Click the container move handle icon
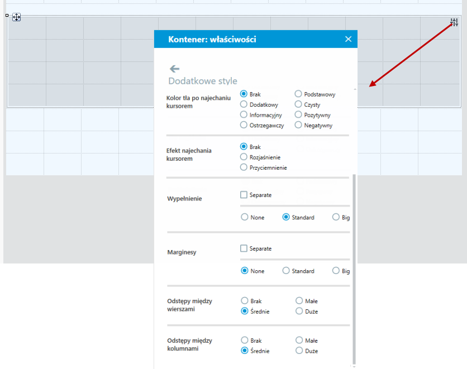Viewport: 467px width, 369px height. coord(16,17)
